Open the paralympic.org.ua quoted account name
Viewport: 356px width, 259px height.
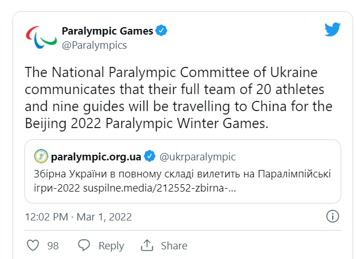(95, 156)
